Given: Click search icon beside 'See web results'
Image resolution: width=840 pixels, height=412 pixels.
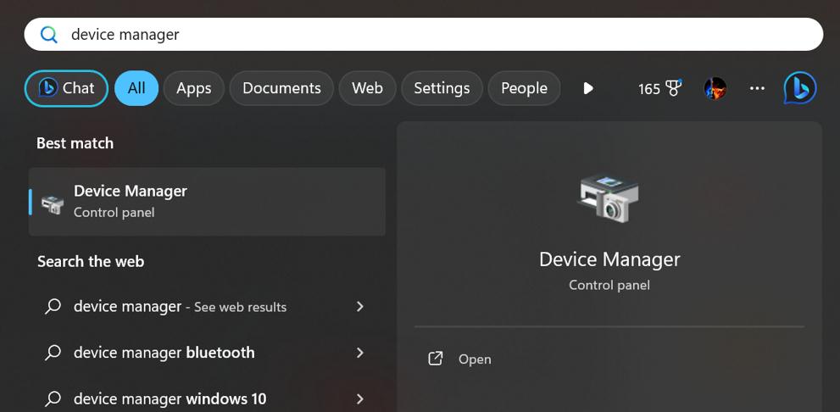Looking at the screenshot, I should 53,306.
